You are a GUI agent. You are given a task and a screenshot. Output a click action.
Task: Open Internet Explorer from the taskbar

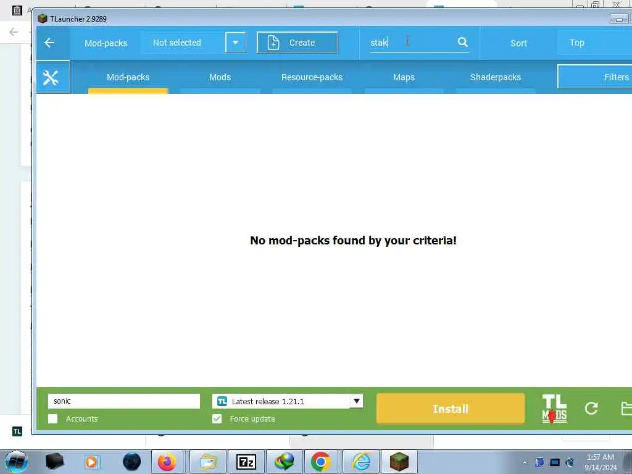coord(360,462)
